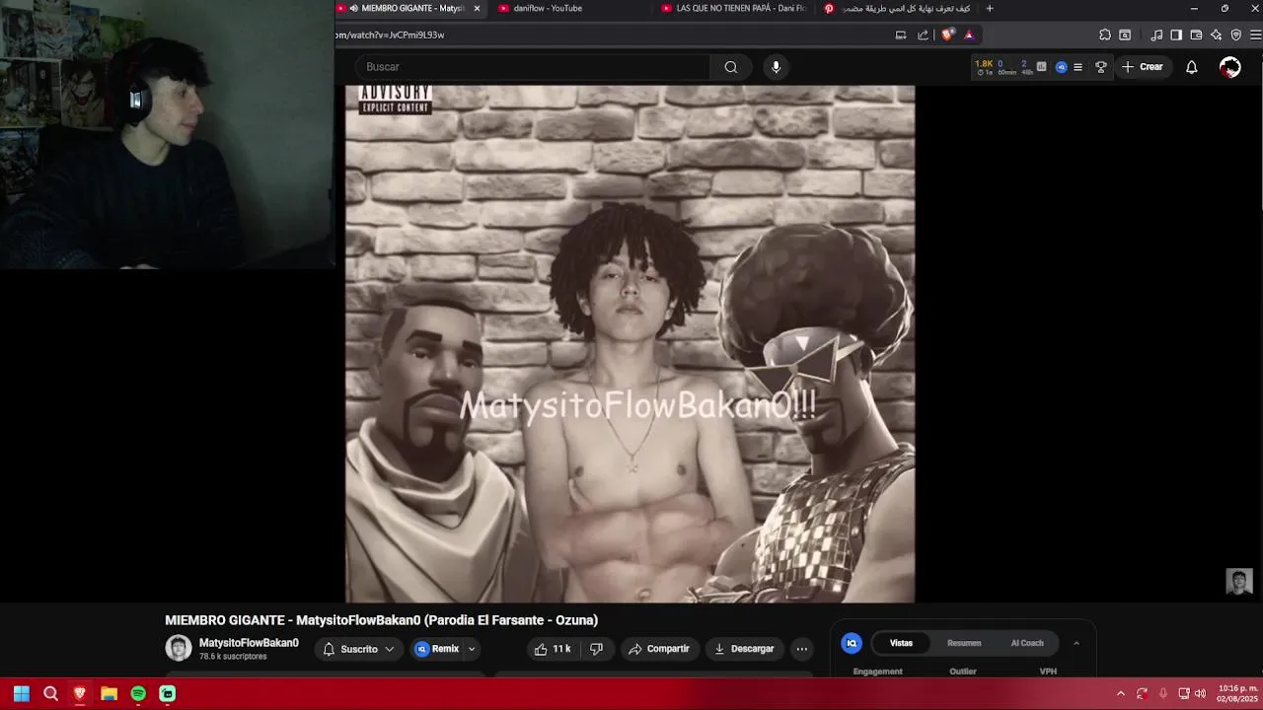
Task: Click the Compartir share button
Action: coord(659,649)
